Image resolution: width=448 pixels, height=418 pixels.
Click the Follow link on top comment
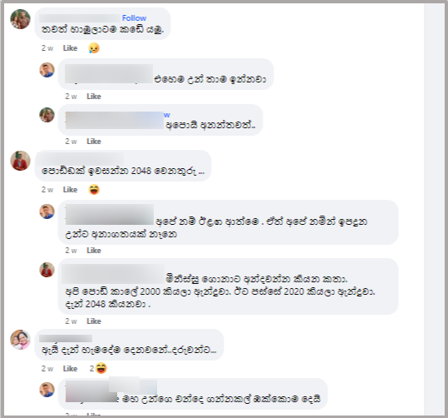point(134,18)
